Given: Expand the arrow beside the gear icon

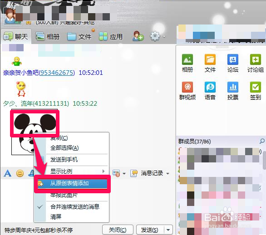Looking at the screenshot, I should pyautogui.click(x=164, y=36).
